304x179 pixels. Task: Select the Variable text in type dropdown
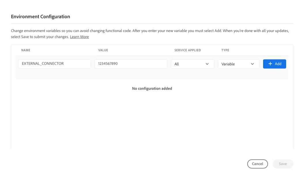click(228, 64)
